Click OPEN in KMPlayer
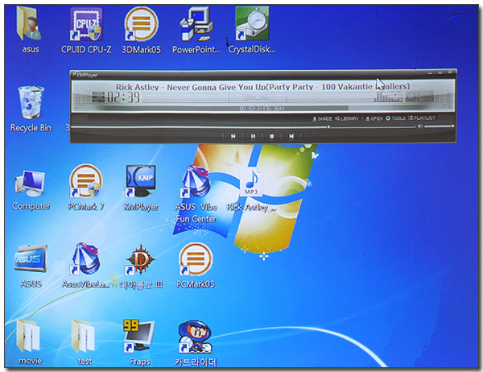 [374, 118]
